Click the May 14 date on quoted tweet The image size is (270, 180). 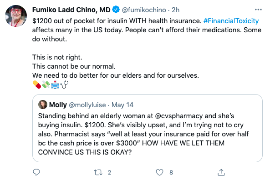tap(122, 105)
